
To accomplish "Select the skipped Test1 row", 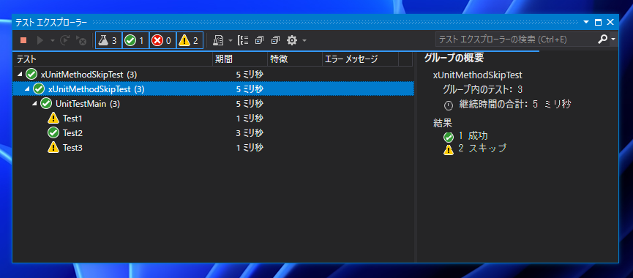I will click(214, 119).
